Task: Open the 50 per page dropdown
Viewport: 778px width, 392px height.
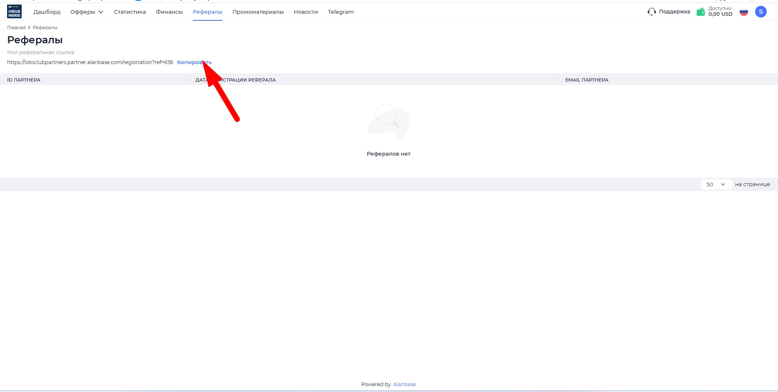Action: 716,184
